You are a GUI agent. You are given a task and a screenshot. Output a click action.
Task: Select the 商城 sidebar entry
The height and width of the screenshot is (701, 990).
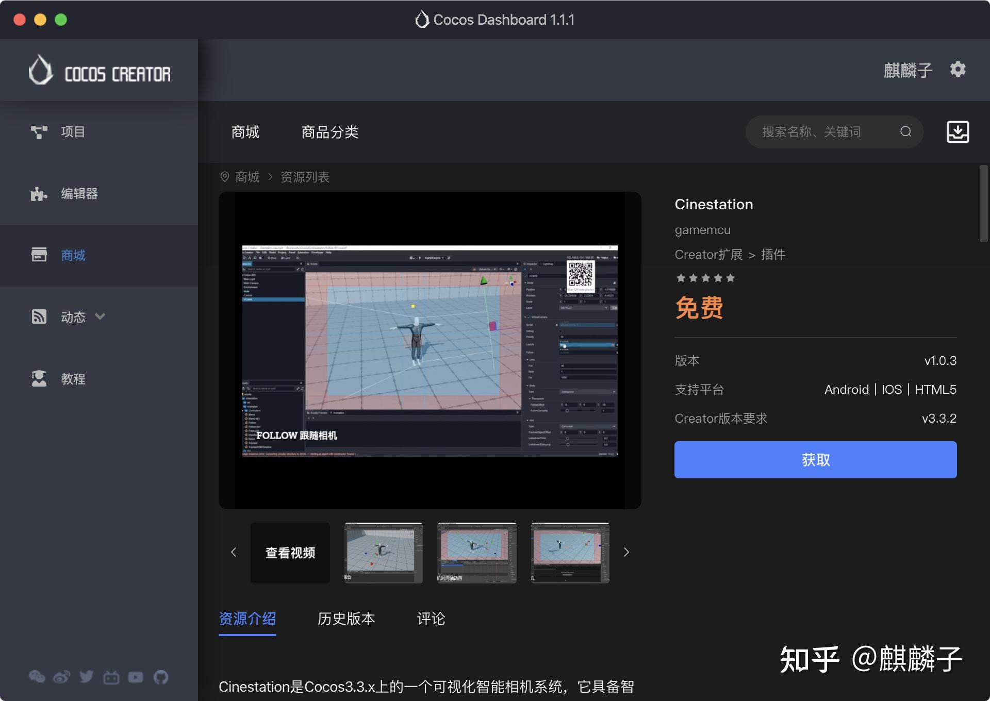pyautogui.click(x=73, y=255)
